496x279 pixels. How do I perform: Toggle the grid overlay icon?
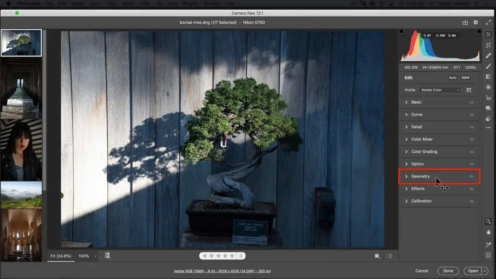click(489, 255)
